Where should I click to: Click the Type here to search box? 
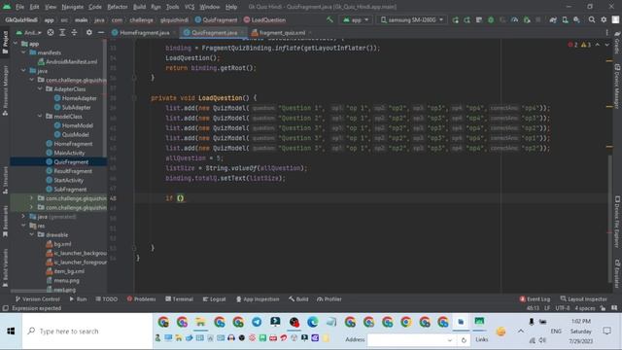(87, 331)
